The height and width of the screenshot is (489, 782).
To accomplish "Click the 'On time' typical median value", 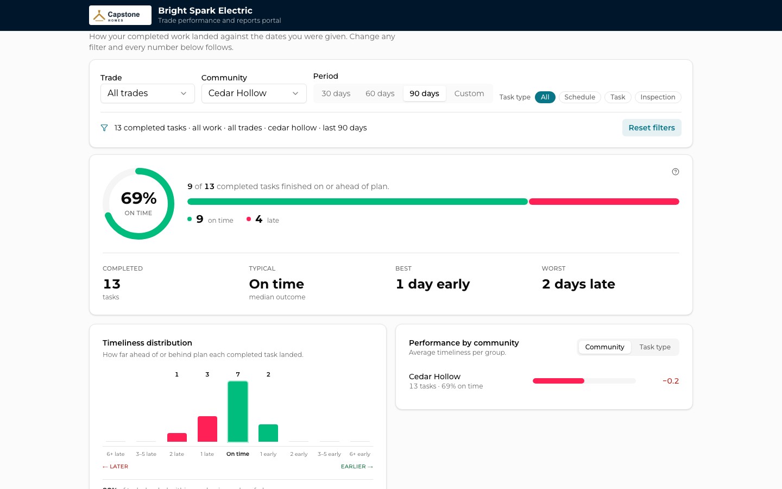I will click(276, 284).
